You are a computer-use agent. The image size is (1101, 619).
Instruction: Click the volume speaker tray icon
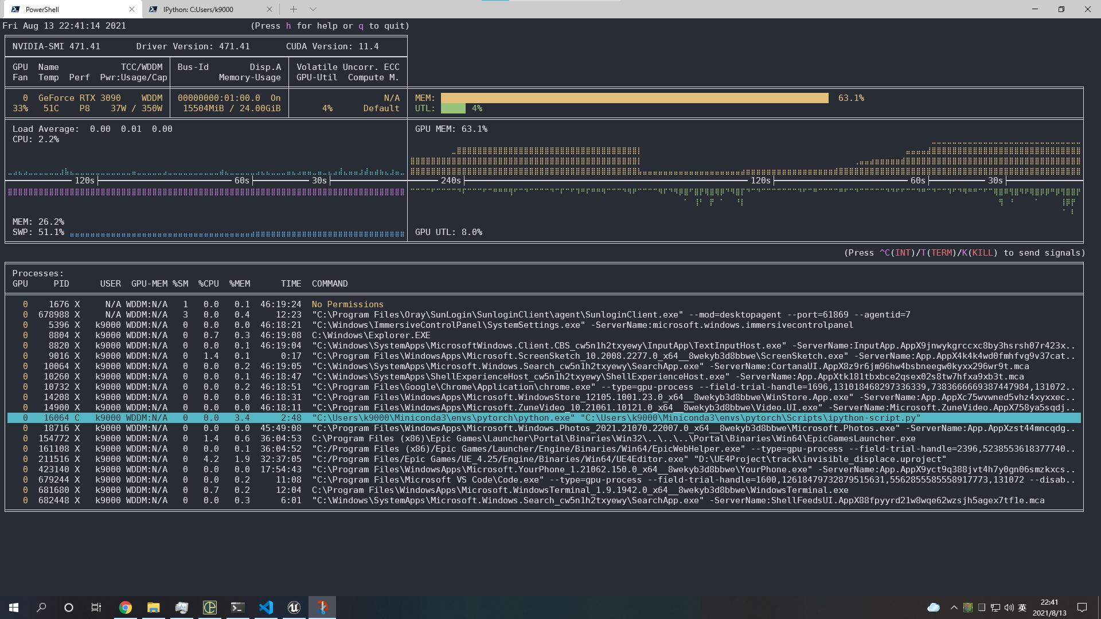pos(1009,608)
